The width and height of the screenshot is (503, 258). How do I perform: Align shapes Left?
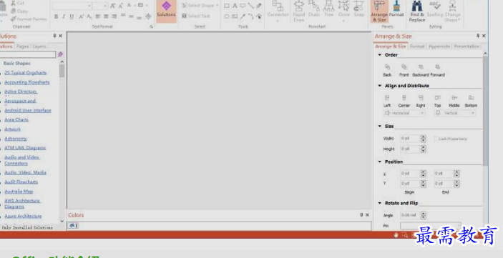point(387,101)
